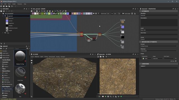Click the open package folder icon
The image size is (179, 100).
click(6, 6)
